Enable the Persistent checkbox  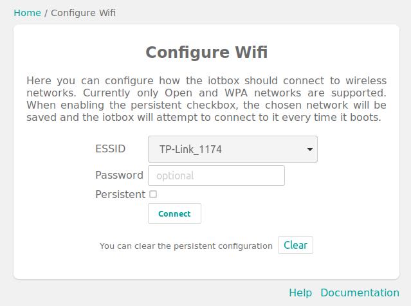[x=153, y=194]
